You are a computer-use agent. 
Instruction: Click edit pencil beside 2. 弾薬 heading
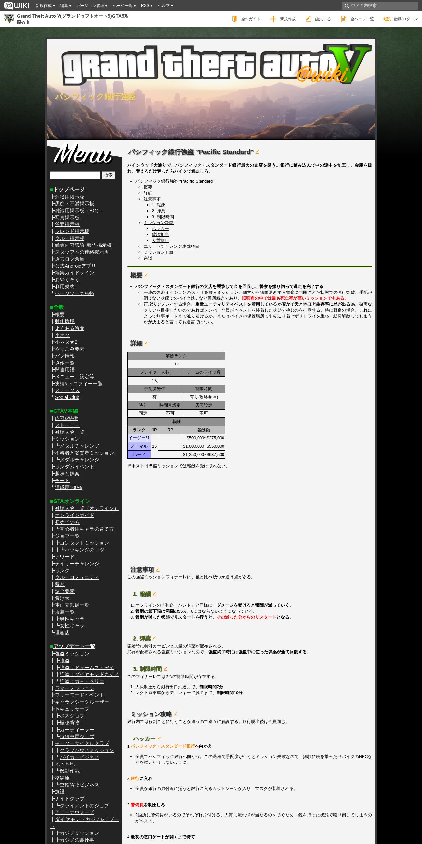[x=154, y=638]
